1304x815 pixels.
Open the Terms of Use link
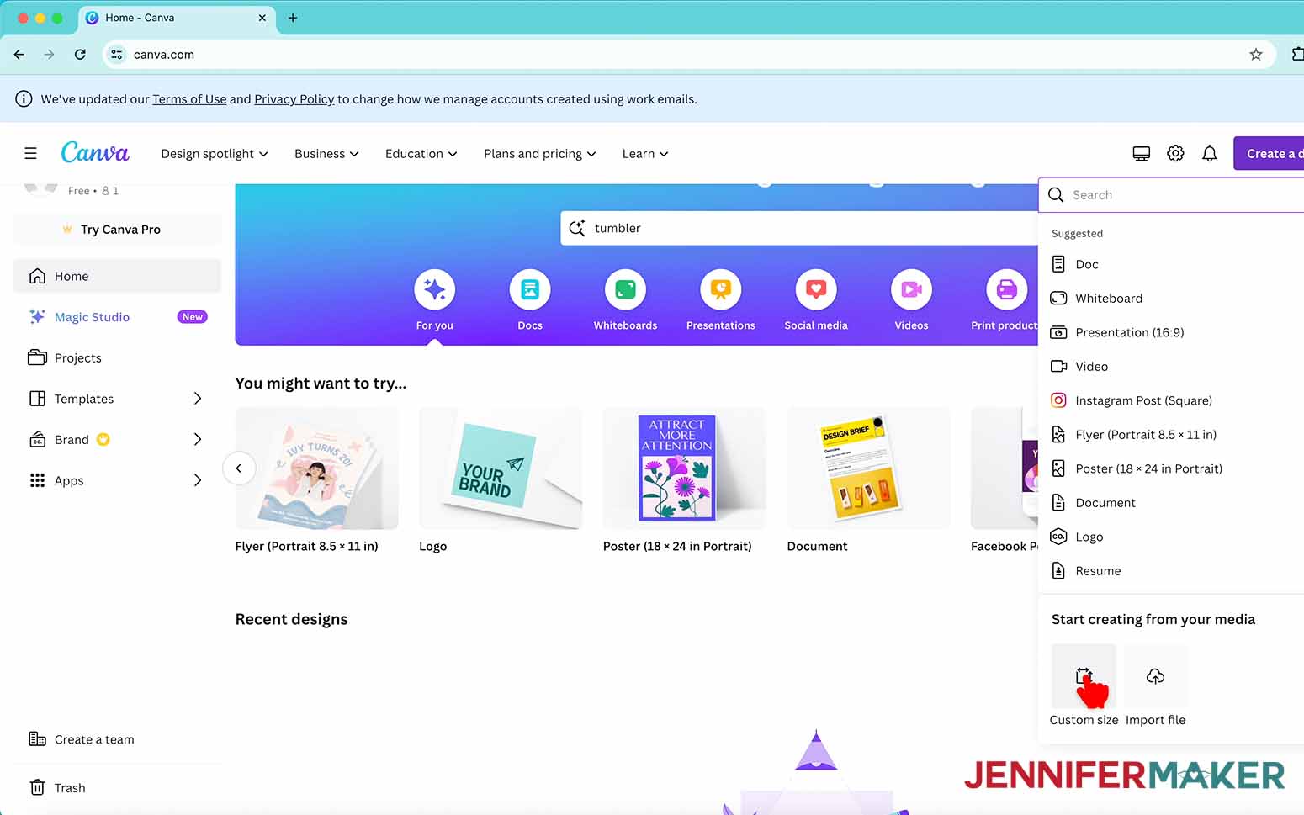tap(189, 99)
